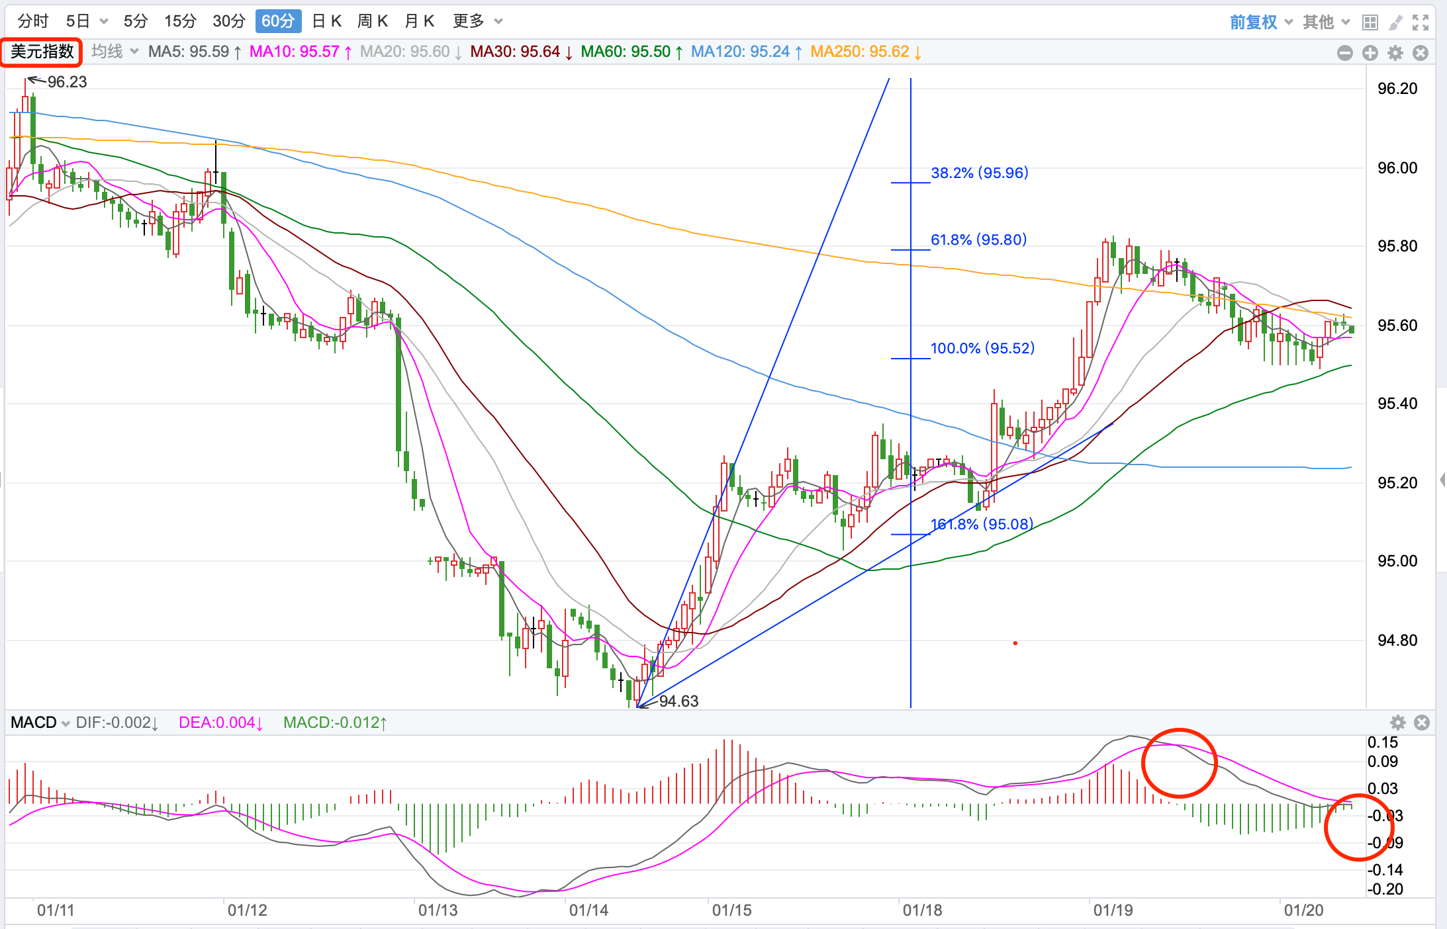1447x929 pixels.
Task: Open the multi-chart grid layout icon
Action: (1370, 22)
